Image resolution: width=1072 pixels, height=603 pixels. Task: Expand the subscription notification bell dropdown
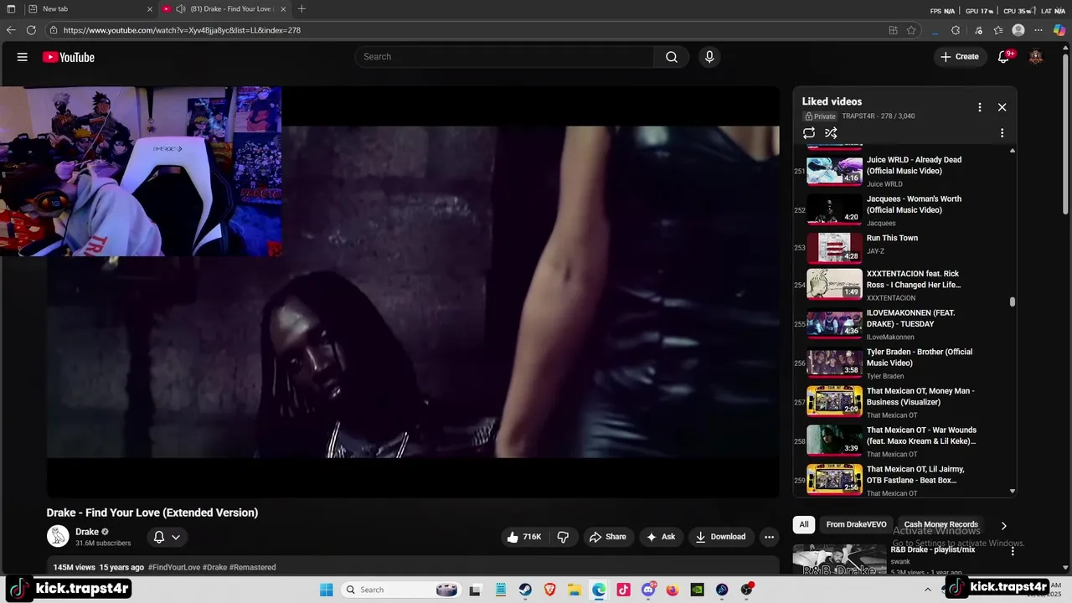[x=167, y=537]
